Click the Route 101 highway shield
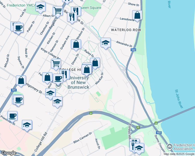The width and height of the screenshot is (195, 156). (x=14, y=90)
